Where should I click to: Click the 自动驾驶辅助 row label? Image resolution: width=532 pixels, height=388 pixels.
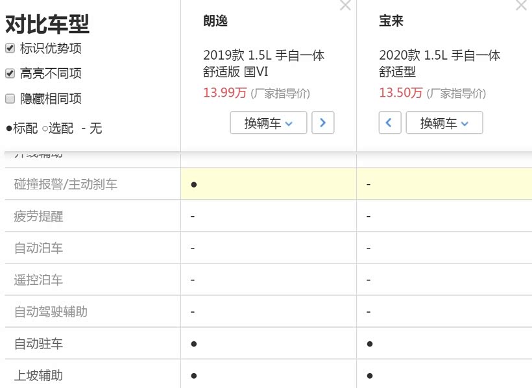[x=51, y=311]
